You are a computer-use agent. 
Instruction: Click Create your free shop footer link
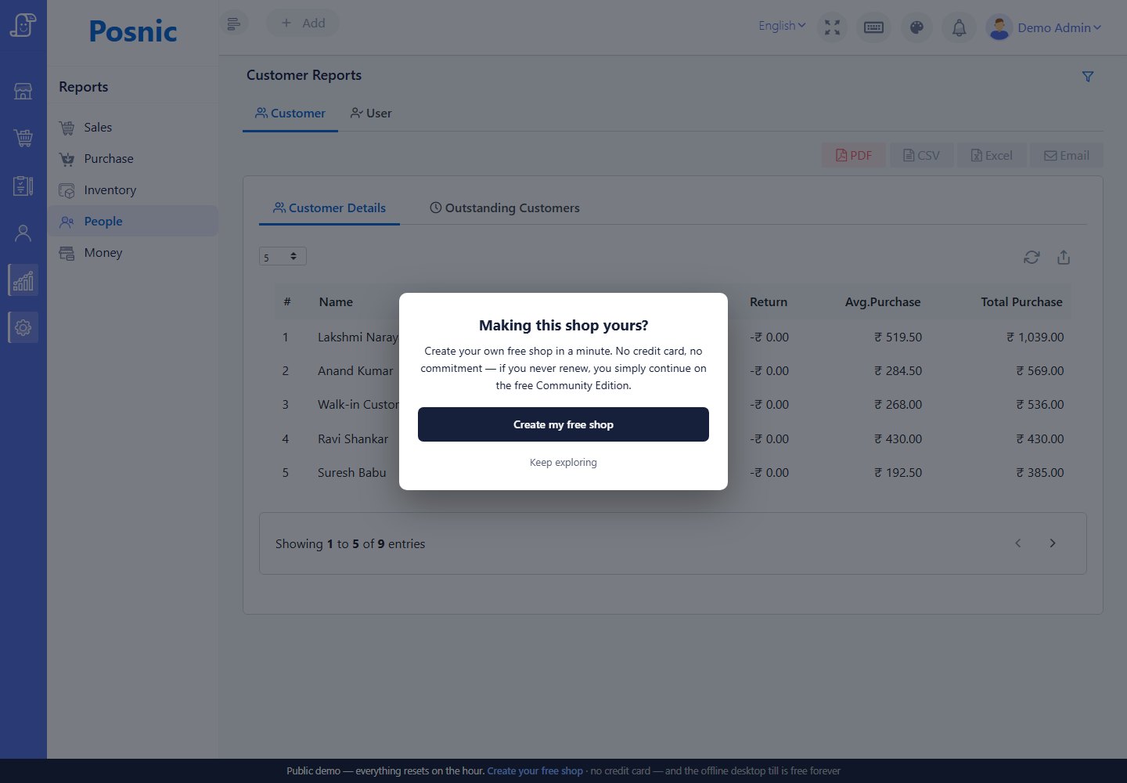coord(535,771)
